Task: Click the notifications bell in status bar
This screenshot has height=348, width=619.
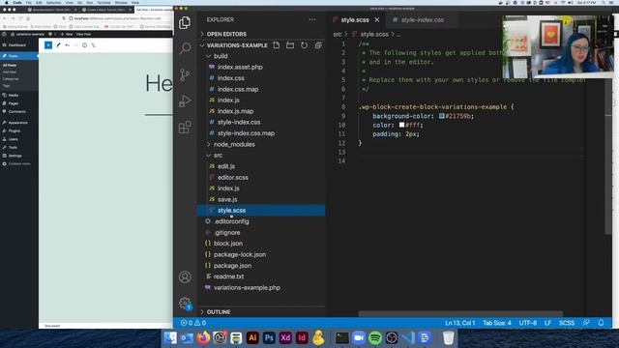Action: [x=601, y=323]
